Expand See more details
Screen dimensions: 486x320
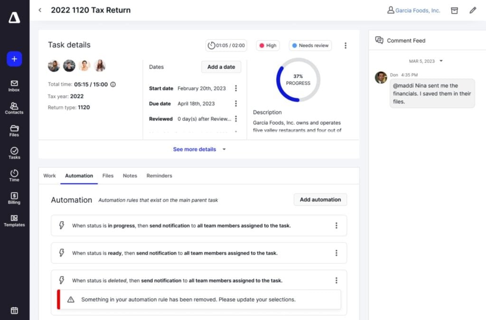click(199, 149)
